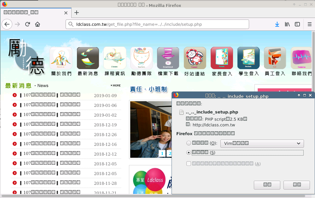Reload the current page
Screen dimensions: 315x198
[x=27, y=24]
